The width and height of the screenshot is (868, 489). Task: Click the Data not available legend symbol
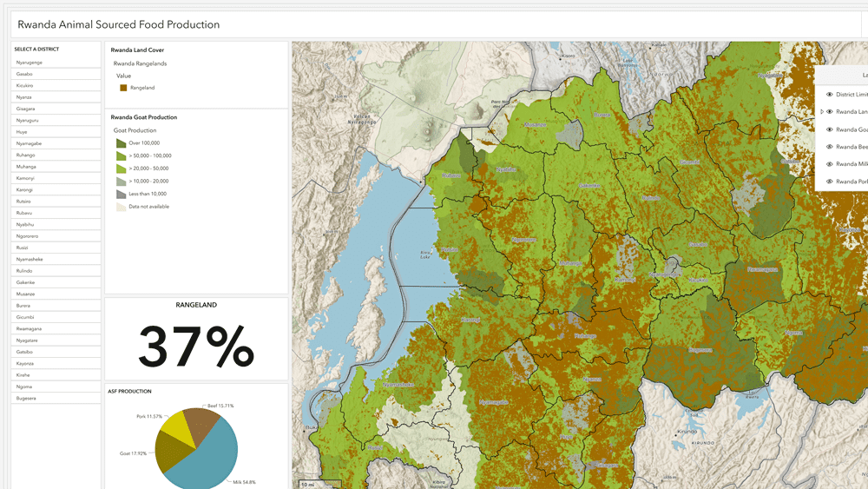click(x=122, y=207)
